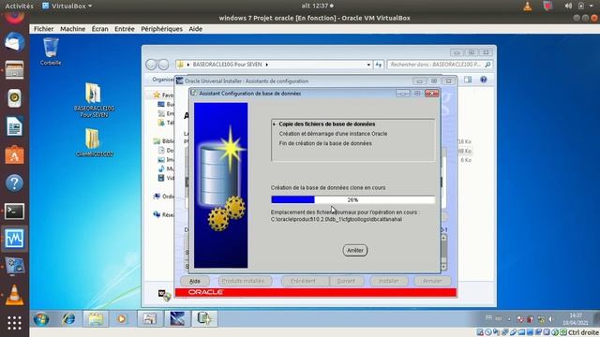Click the Explorer forward navigation arrow
The image size is (600, 337).
coord(163,65)
